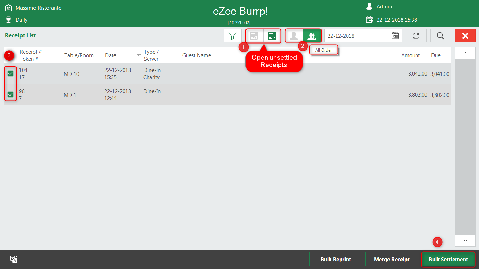Select the single-user order icon
This screenshot has height=269, width=479.
point(294,36)
